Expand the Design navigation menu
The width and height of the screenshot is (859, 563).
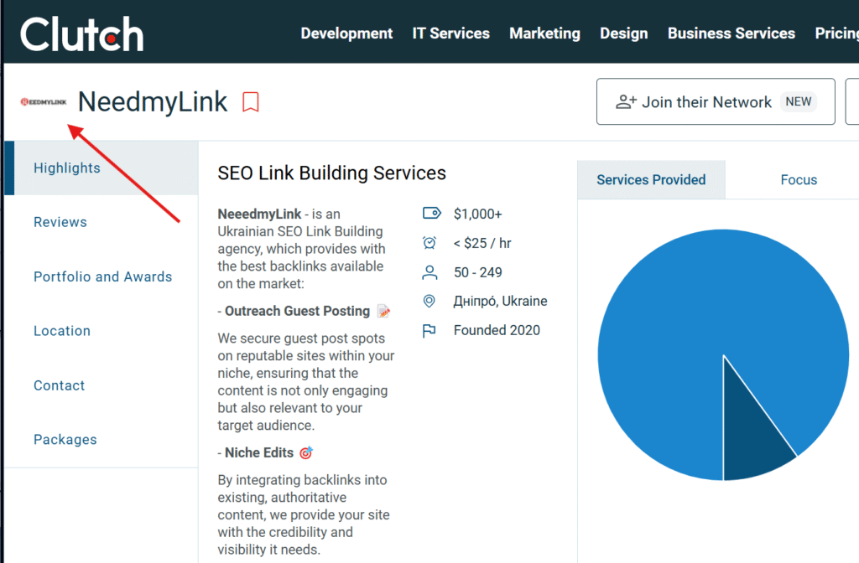click(x=623, y=34)
